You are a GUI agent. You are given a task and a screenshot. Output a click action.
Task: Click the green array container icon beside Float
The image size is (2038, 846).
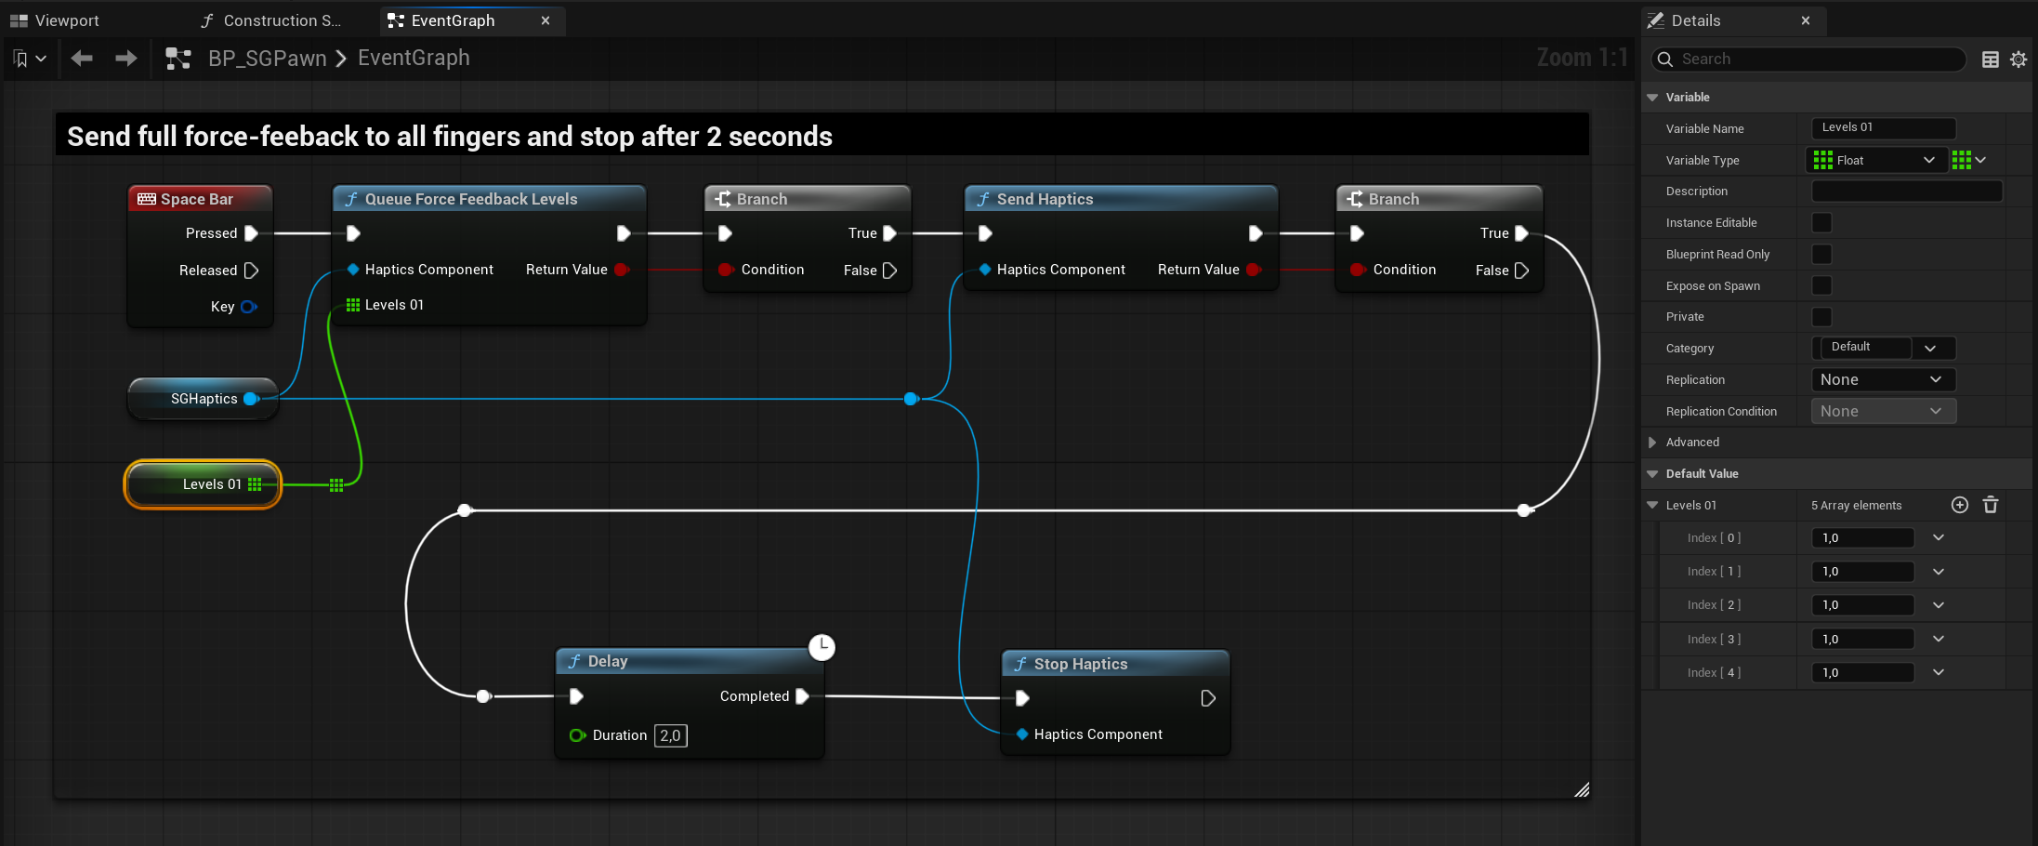(x=1964, y=159)
